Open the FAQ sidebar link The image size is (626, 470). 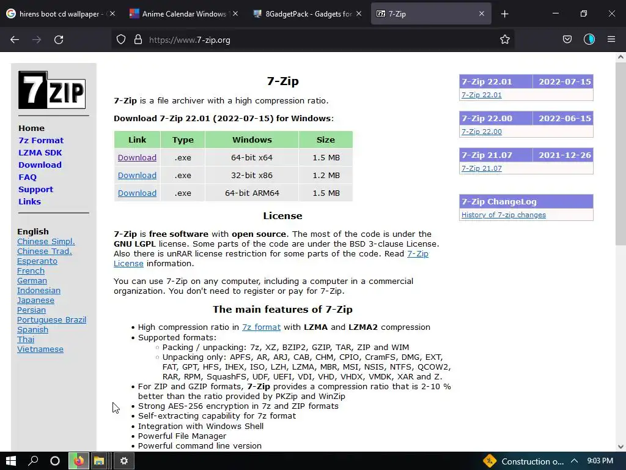tap(28, 177)
